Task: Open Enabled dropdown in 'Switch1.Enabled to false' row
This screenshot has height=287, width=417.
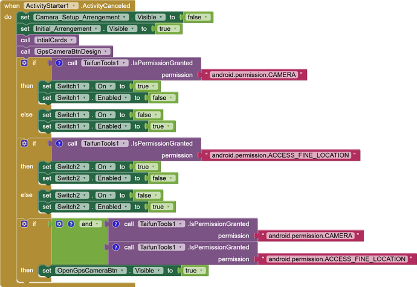Action: coord(113,98)
